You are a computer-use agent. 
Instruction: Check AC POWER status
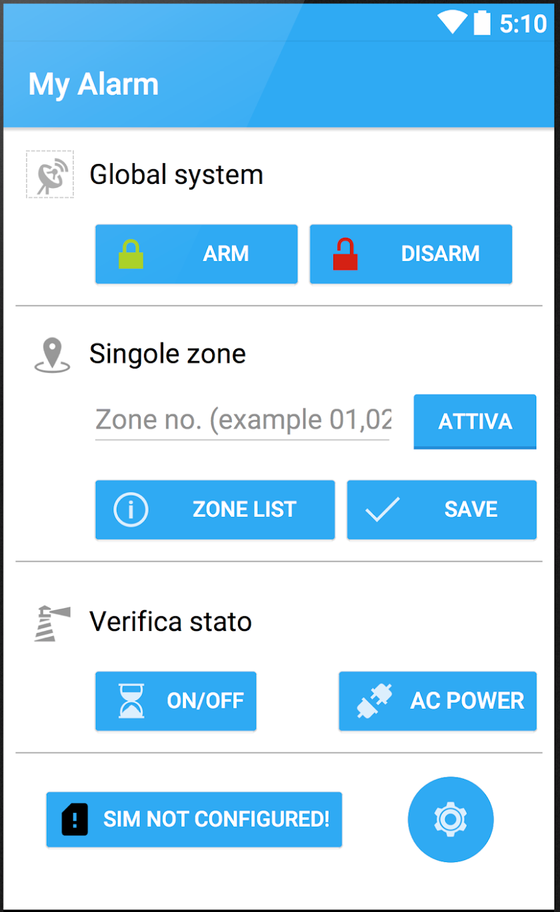[x=438, y=701]
